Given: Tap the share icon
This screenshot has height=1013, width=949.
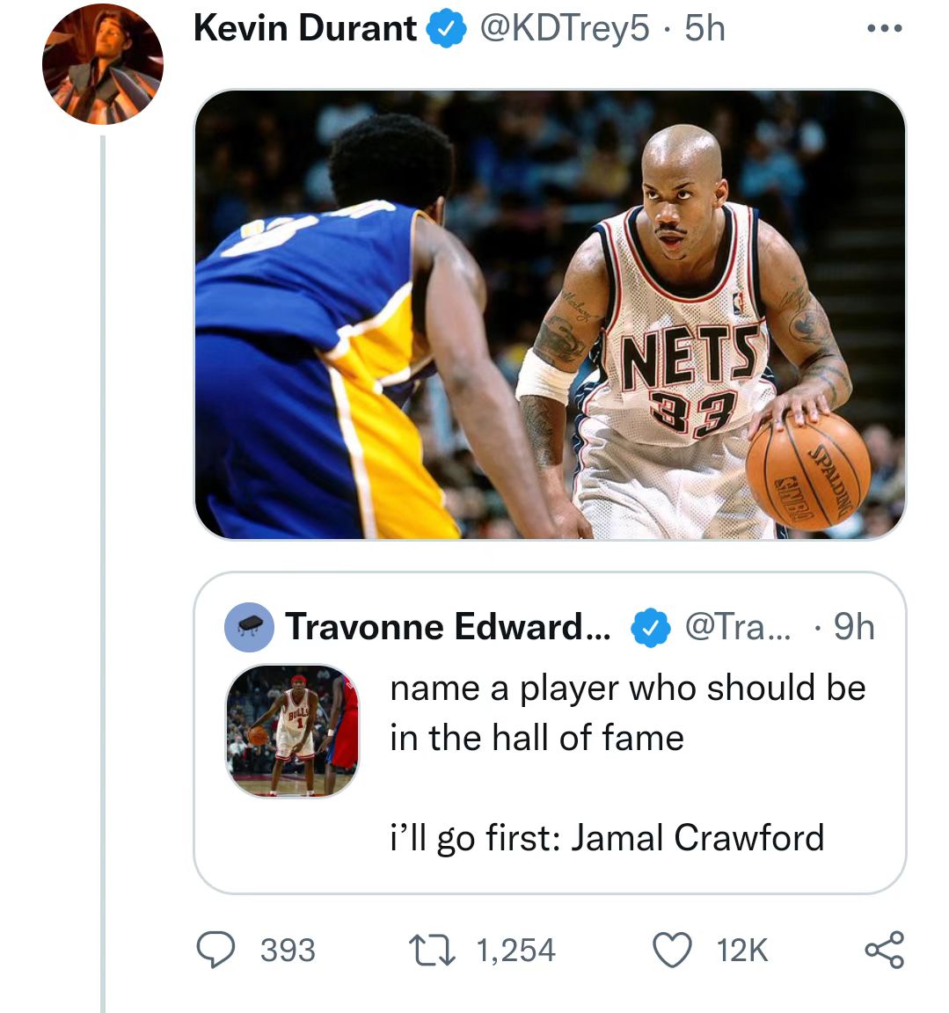Looking at the screenshot, I should tap(885, 950).
